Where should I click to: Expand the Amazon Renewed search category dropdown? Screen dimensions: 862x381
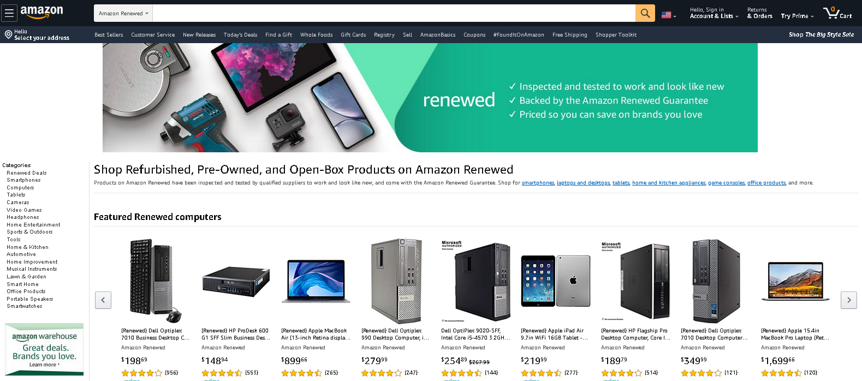coord(123,13)
